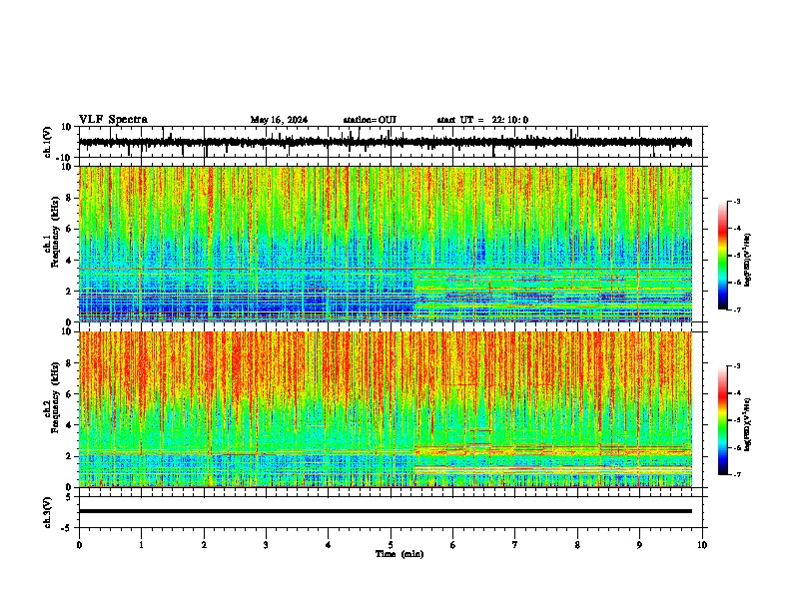Click the "VLF Spectra" plot title
Screen dimensions: 791x611
pyautogui.click(x=113, y=120)
